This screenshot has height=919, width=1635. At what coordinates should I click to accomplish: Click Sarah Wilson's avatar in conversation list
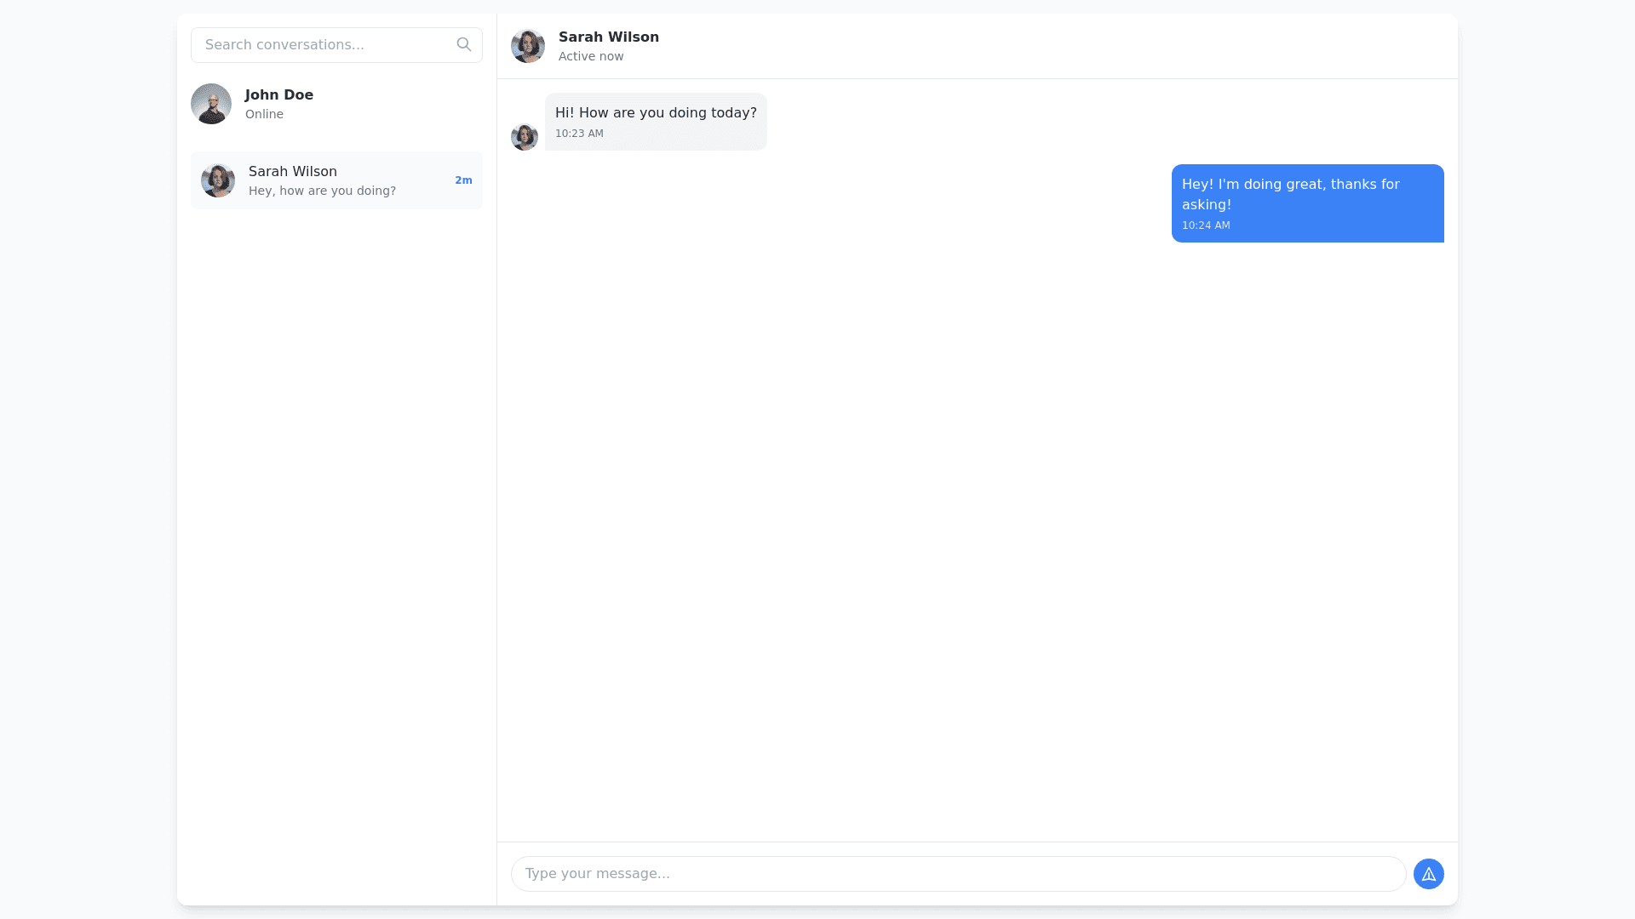pyautogui.click(x=218, y=180)
